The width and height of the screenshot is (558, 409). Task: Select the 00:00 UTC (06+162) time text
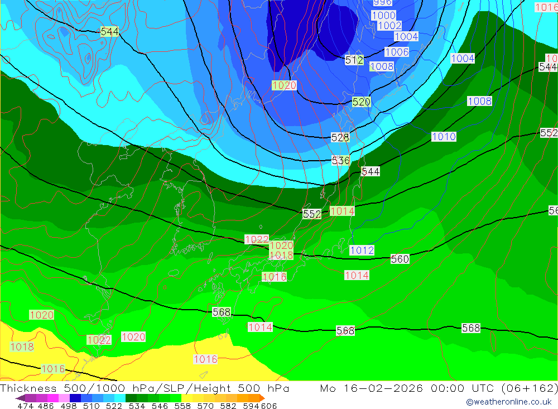[x=494, y=388]
